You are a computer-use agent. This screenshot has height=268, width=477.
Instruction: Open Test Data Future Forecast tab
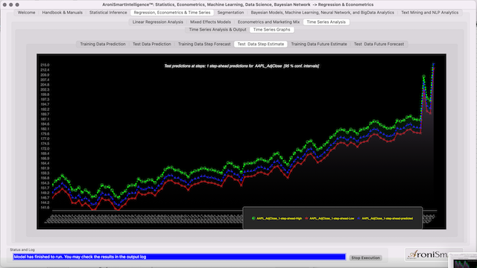[379, 44]
